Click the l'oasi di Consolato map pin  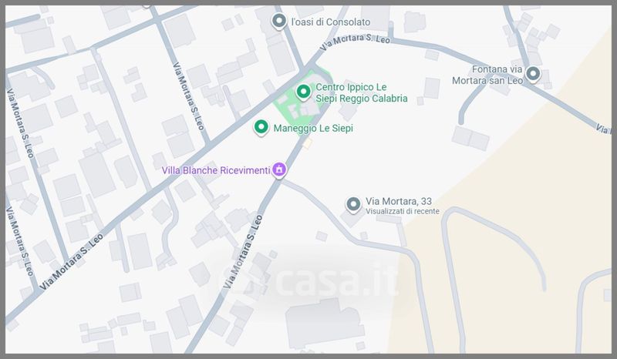(x=279, y=21)
